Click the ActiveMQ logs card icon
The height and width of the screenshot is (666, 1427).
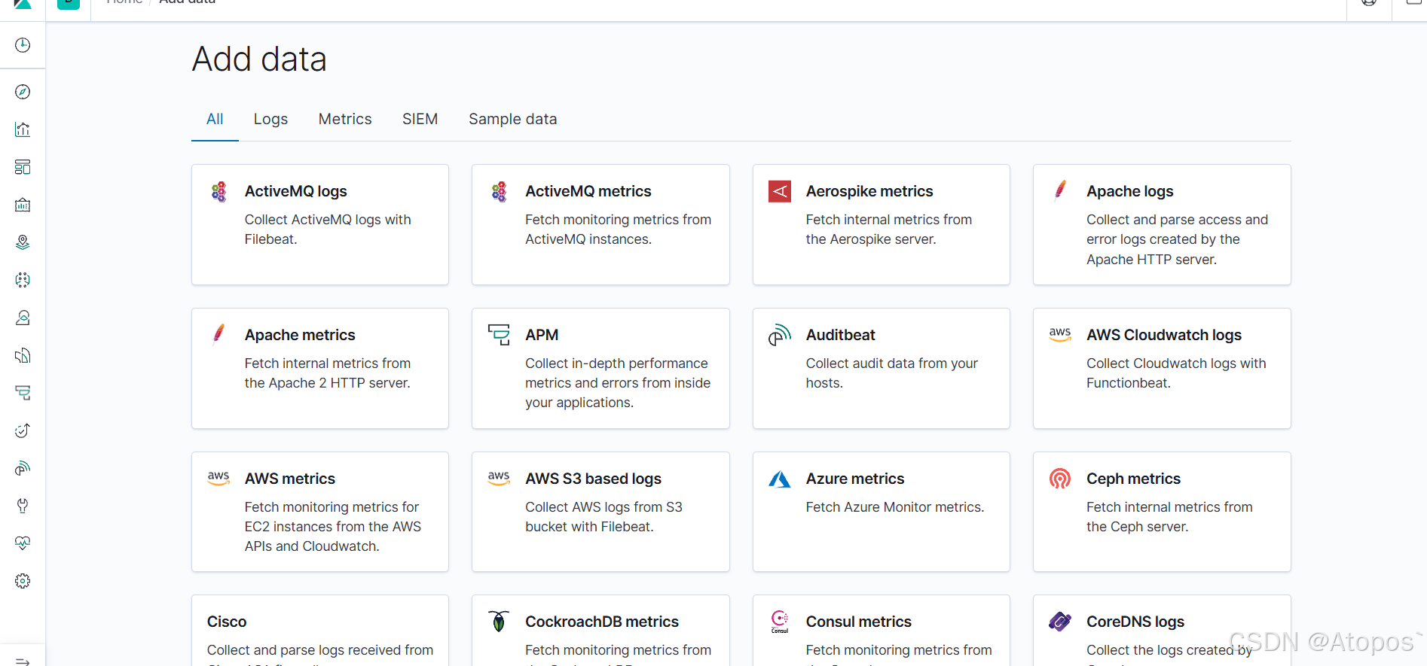point(218,192)
